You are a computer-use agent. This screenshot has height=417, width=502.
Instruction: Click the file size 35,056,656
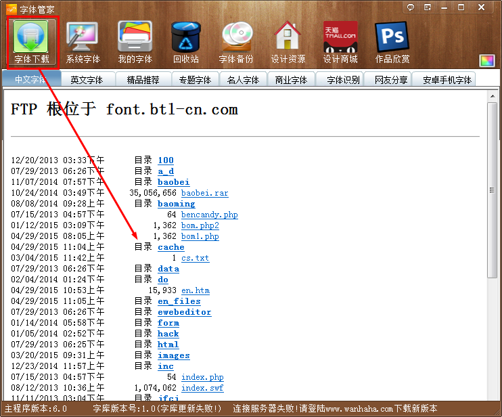tap(153, 193)
